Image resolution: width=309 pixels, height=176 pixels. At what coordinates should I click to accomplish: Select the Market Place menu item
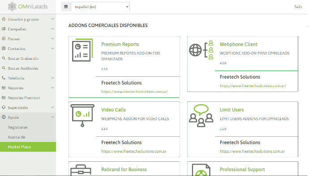[x=28, y=147]
